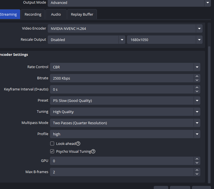Click help icon next to Look-ahead
This screenshot has width=214, height=189.
[78, 143]
